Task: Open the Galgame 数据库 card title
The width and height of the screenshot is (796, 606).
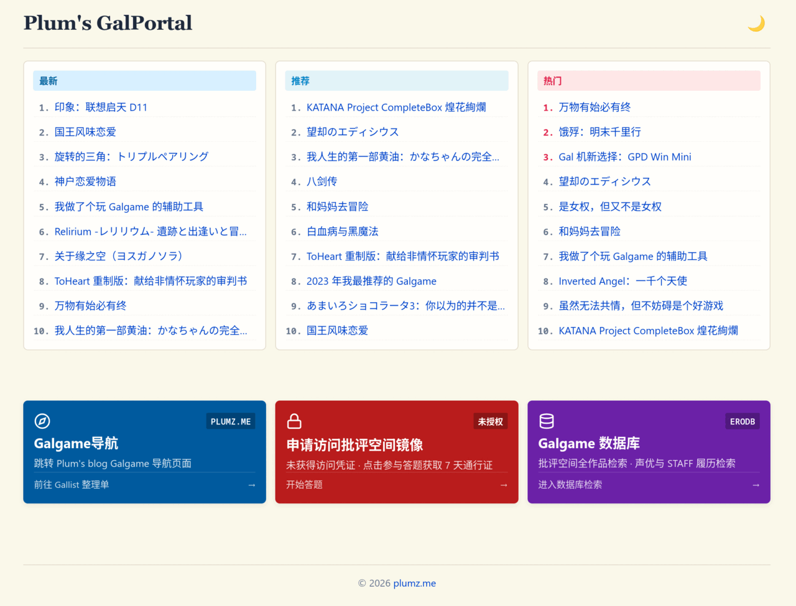Action: click(589, 443)
